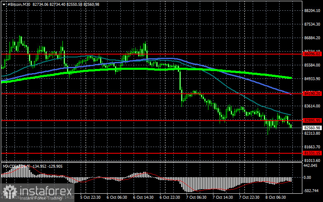The width and height of the screenshot is (323, 202).
Task: Click the 7 Oct 14:30 time label
Action: (x=223, y=197)
